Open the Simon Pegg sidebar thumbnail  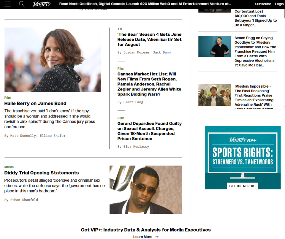tap(215, 46)
